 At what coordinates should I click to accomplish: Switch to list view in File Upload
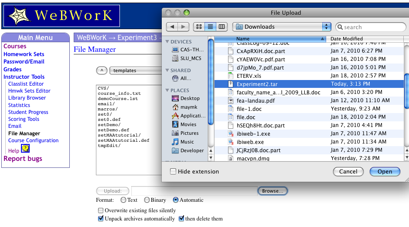point(210,27)
